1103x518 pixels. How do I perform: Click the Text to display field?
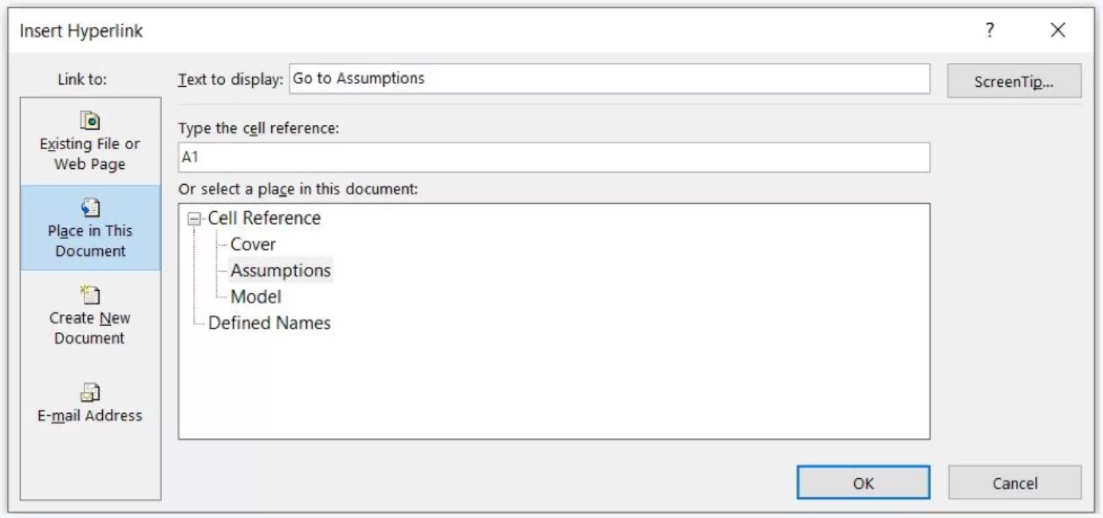point(609,79)
